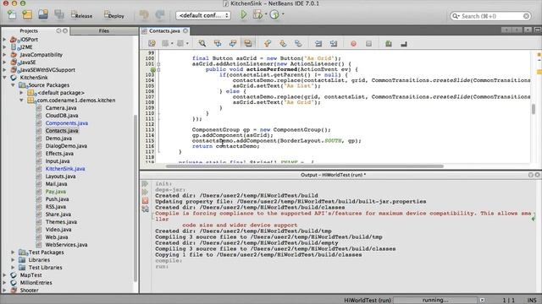Click the editor horizontal scrollbar
Viewport: 542px width, 304px height.
point(305,166)
